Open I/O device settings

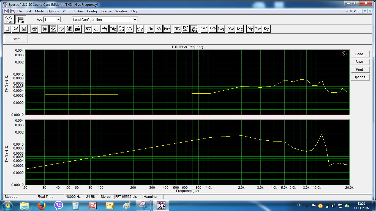pos(129,29)
